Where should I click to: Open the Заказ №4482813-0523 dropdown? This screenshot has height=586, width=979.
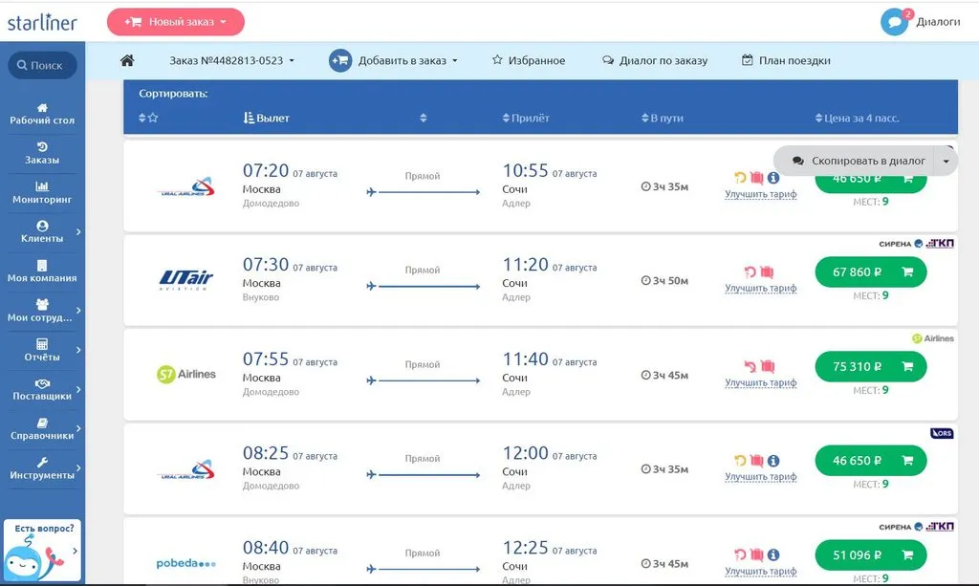tap(231, 60)
